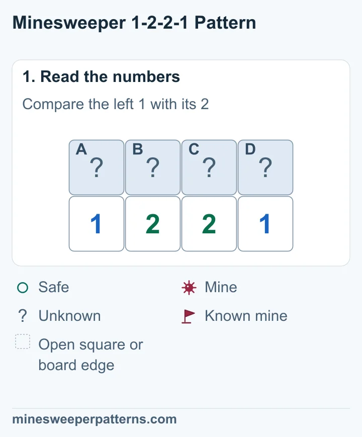The height and width of the screenshot is (437, 362).
Task: Click the Minesweeper 1-2-2-1 Pattern title
Action: point(134,23)
